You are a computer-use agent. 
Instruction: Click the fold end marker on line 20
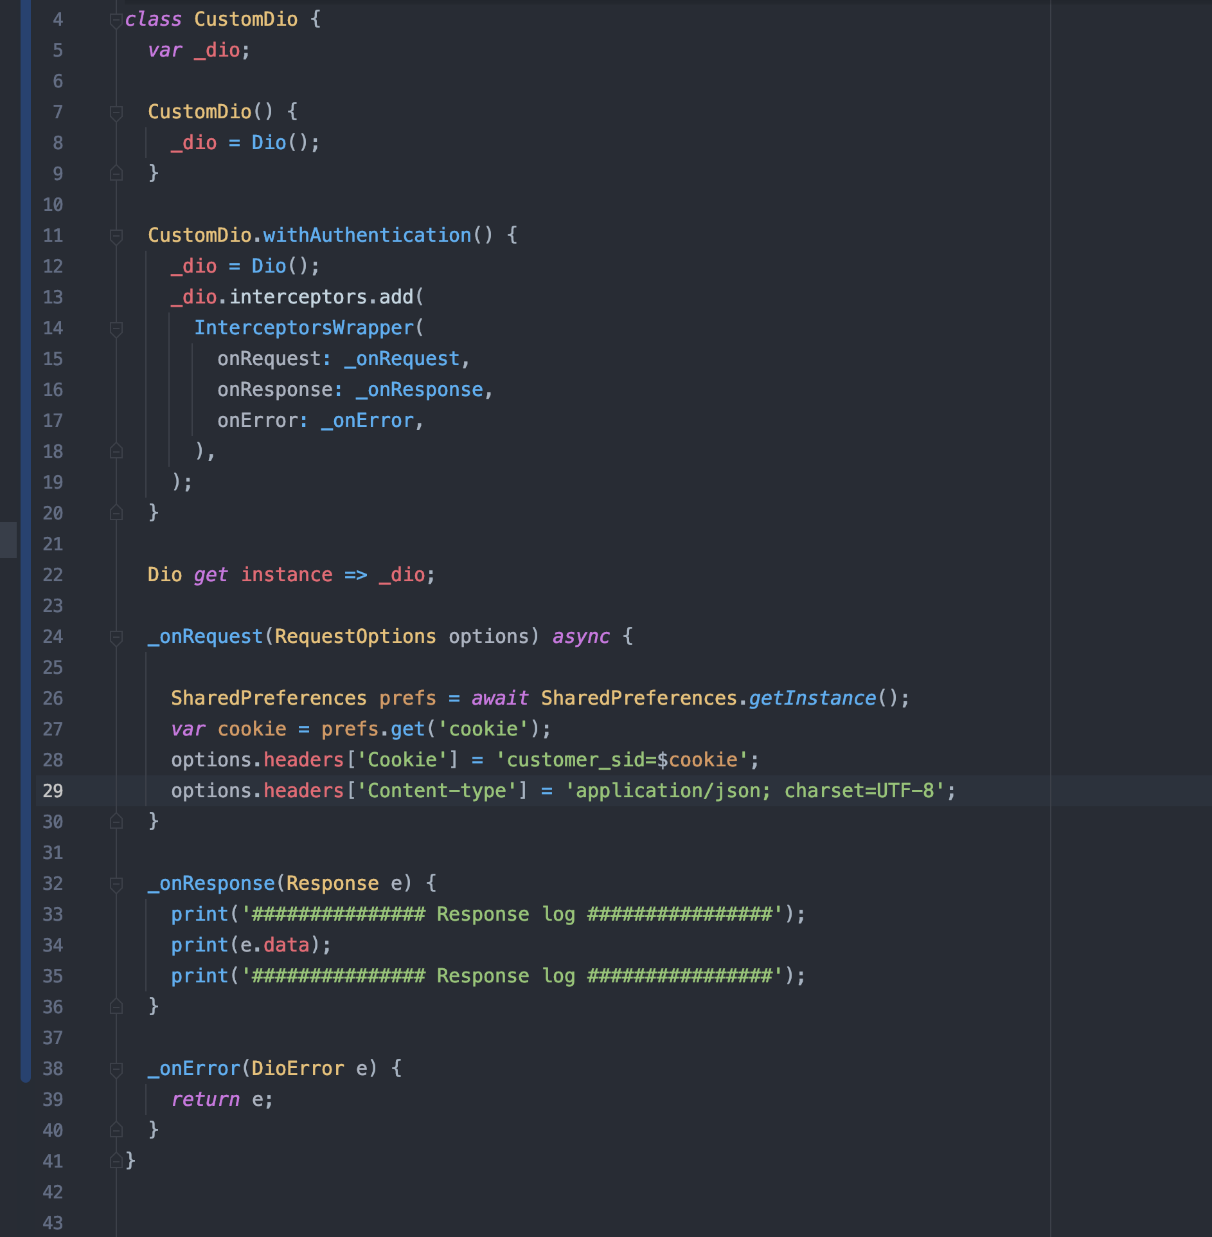coord(116,513)
